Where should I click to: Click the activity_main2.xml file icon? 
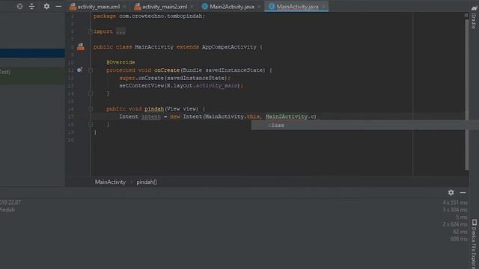click(138, 7)
